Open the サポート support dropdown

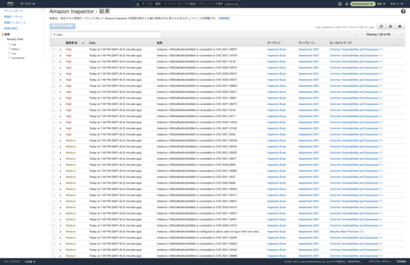397,4
